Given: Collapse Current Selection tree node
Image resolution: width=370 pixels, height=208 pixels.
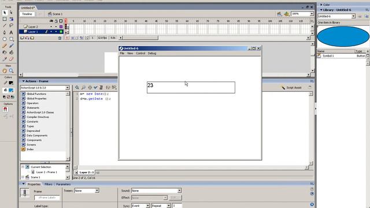Looking at the screenshot, I should click(23, 167).
